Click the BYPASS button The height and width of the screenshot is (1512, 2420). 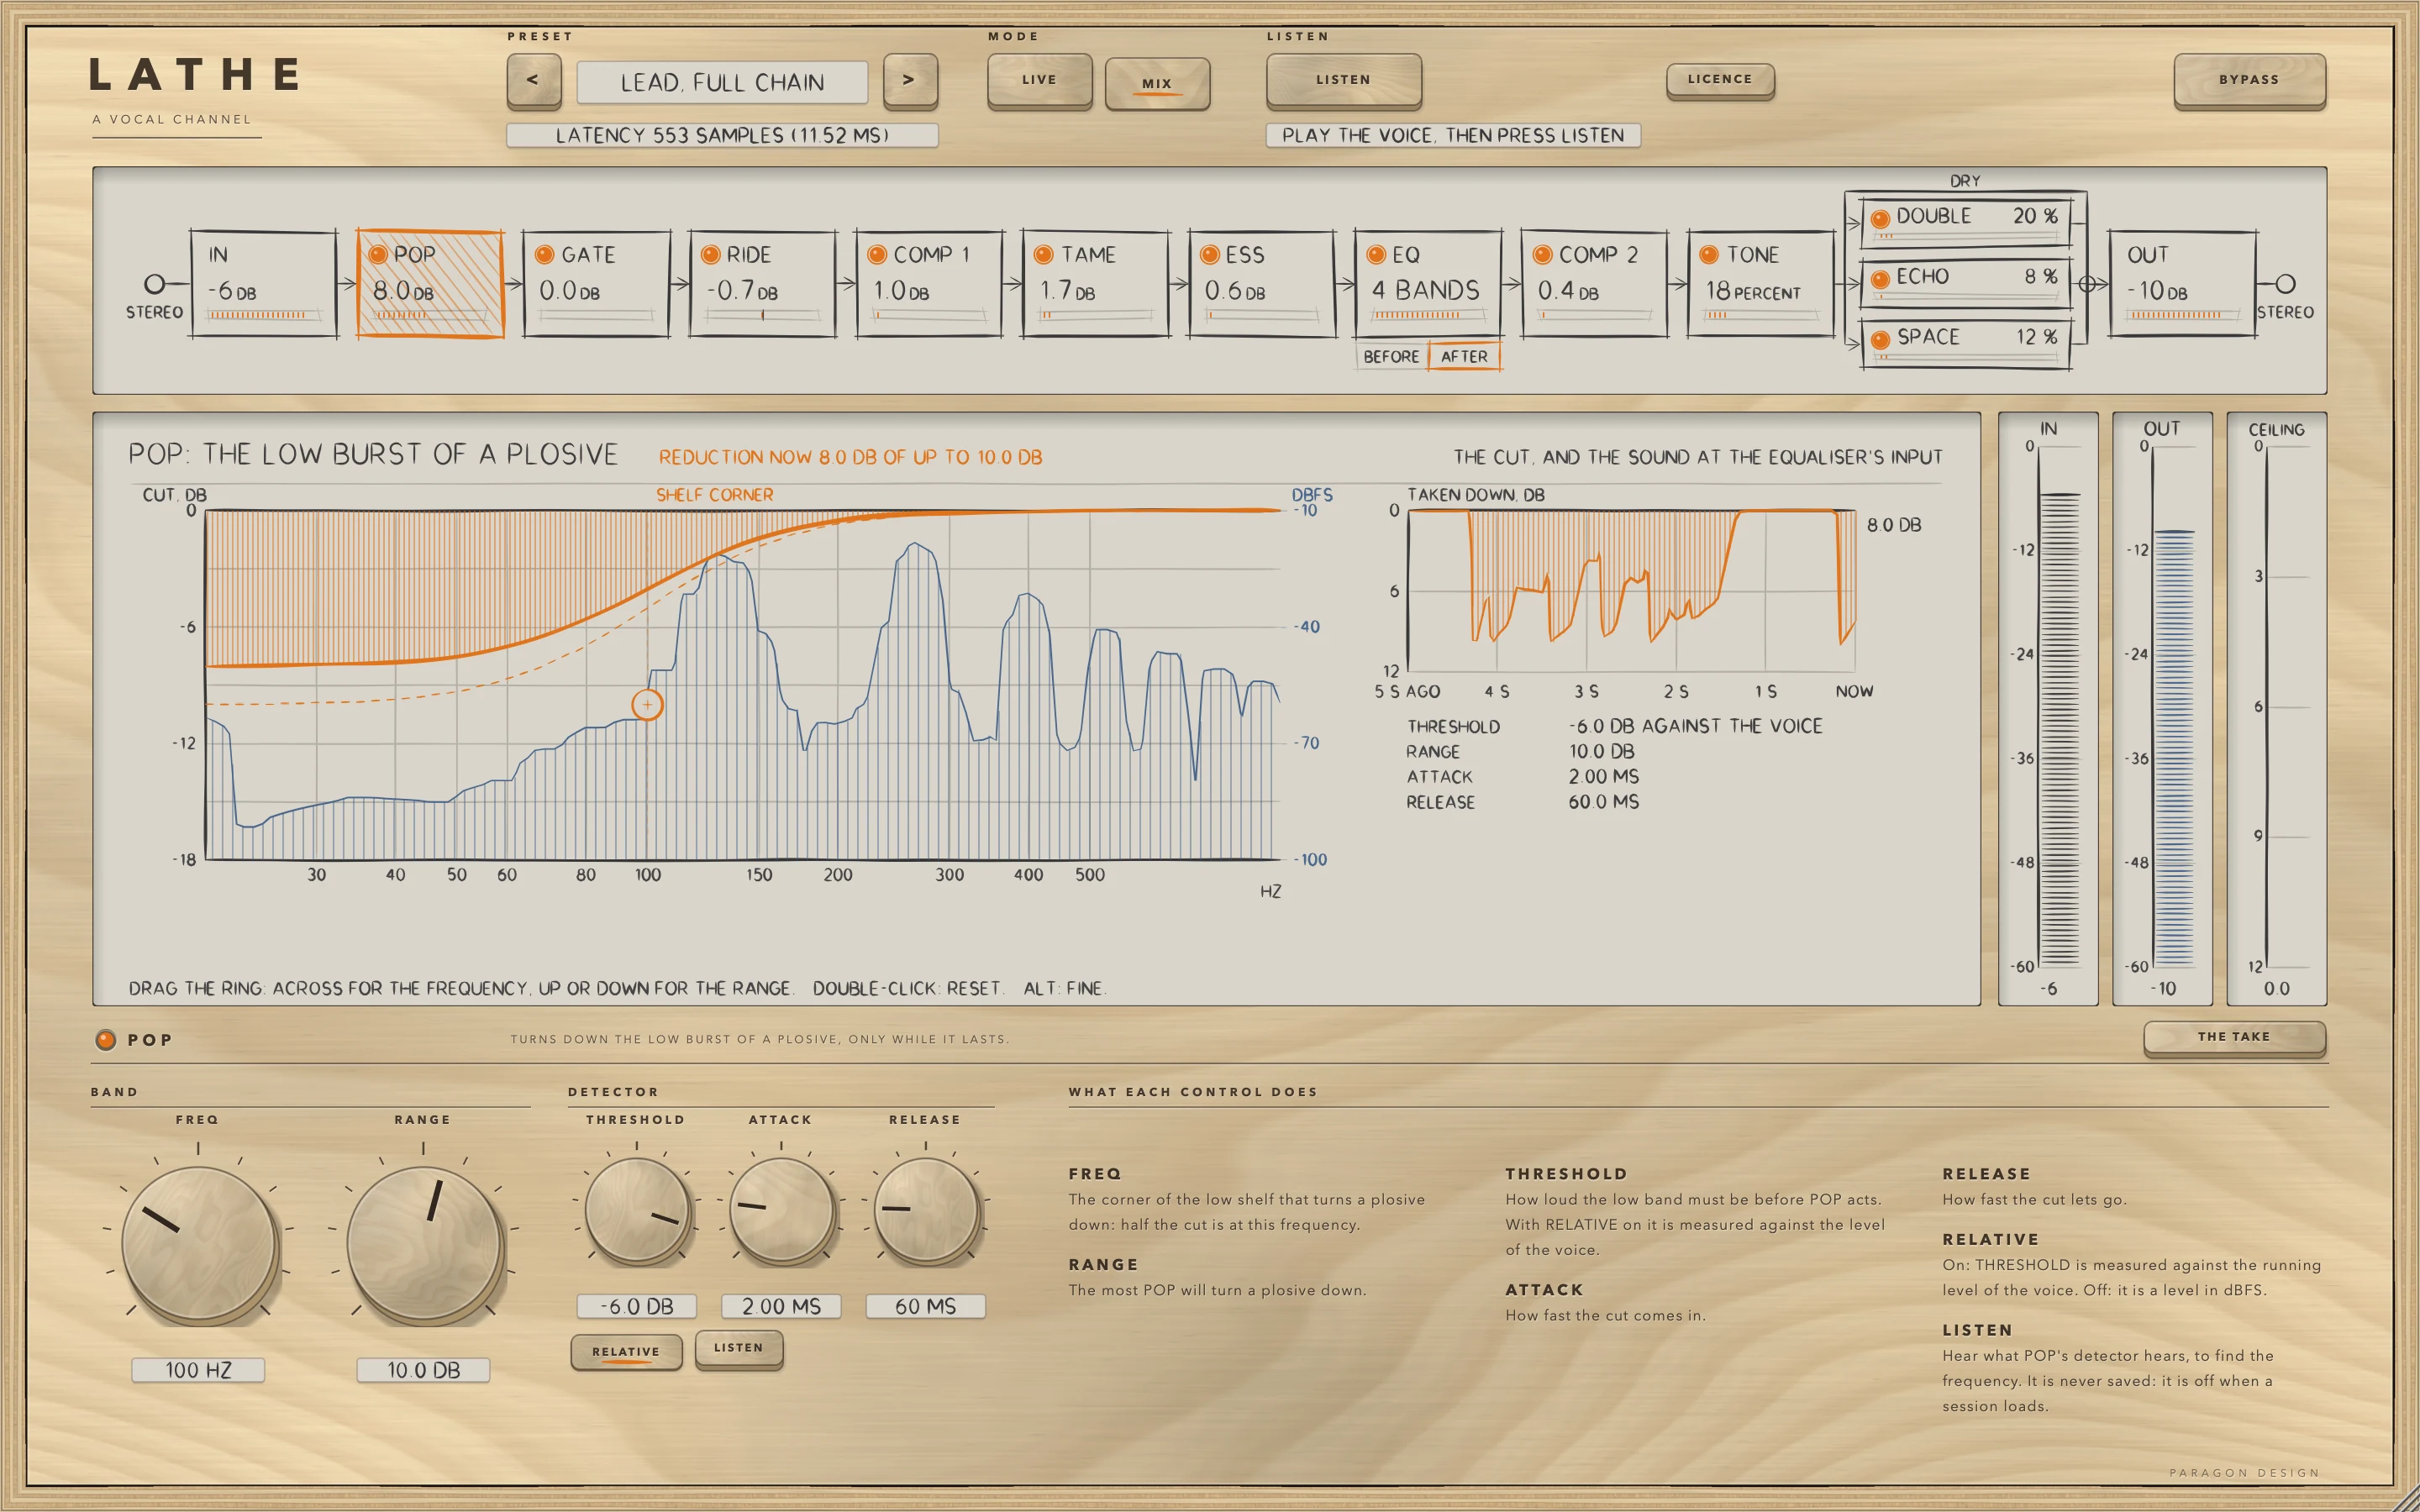[x=2249, y=80]
